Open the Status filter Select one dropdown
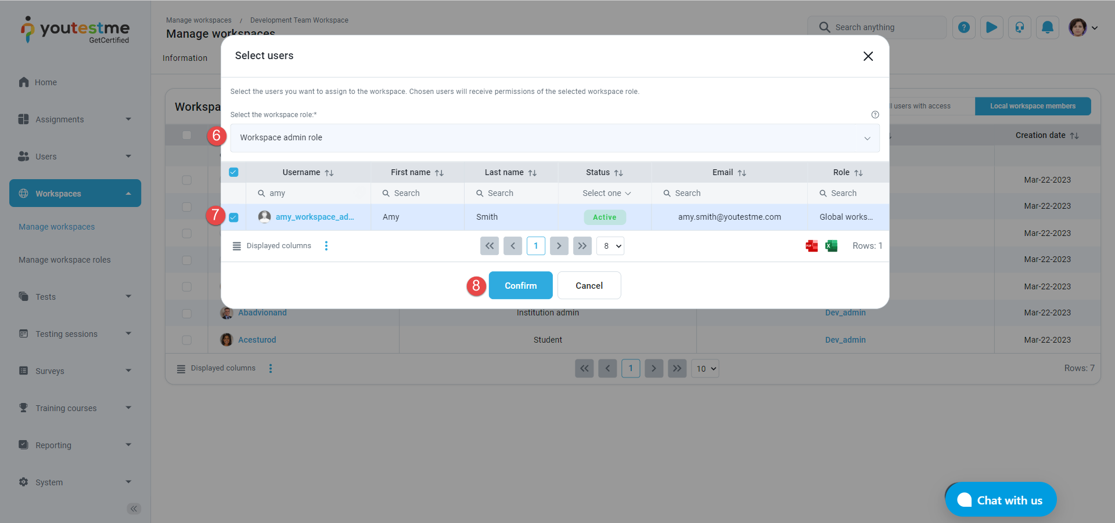This screenshot has width=1115, height=523. pyautogui.click(x=606, y=193)
